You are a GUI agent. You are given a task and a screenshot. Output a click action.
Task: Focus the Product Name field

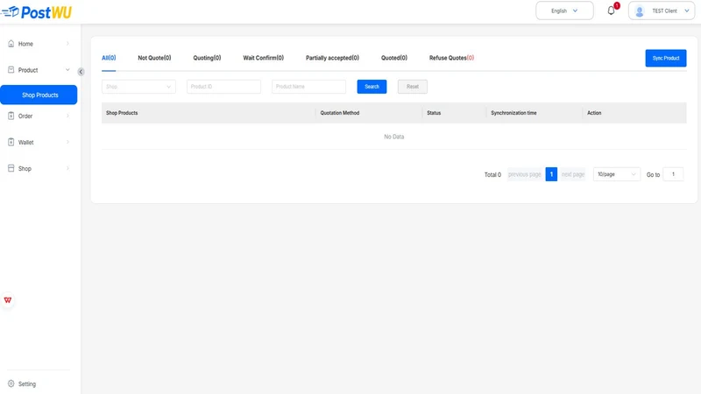[x=308, y=87]
